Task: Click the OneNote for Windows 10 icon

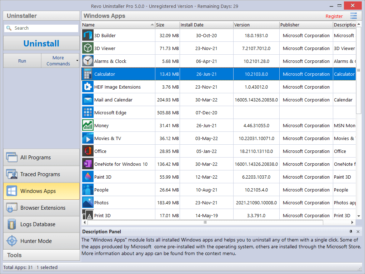Action: click(88, 164)
